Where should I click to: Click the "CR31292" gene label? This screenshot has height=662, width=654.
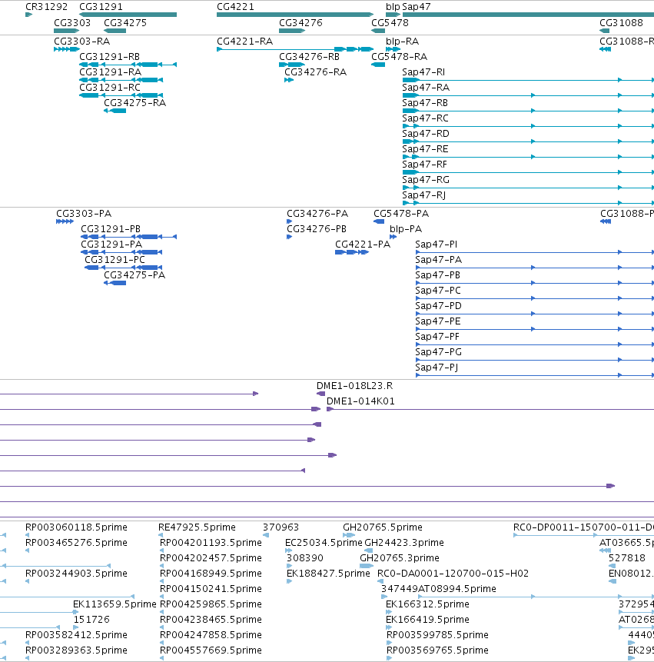point(46,7)
